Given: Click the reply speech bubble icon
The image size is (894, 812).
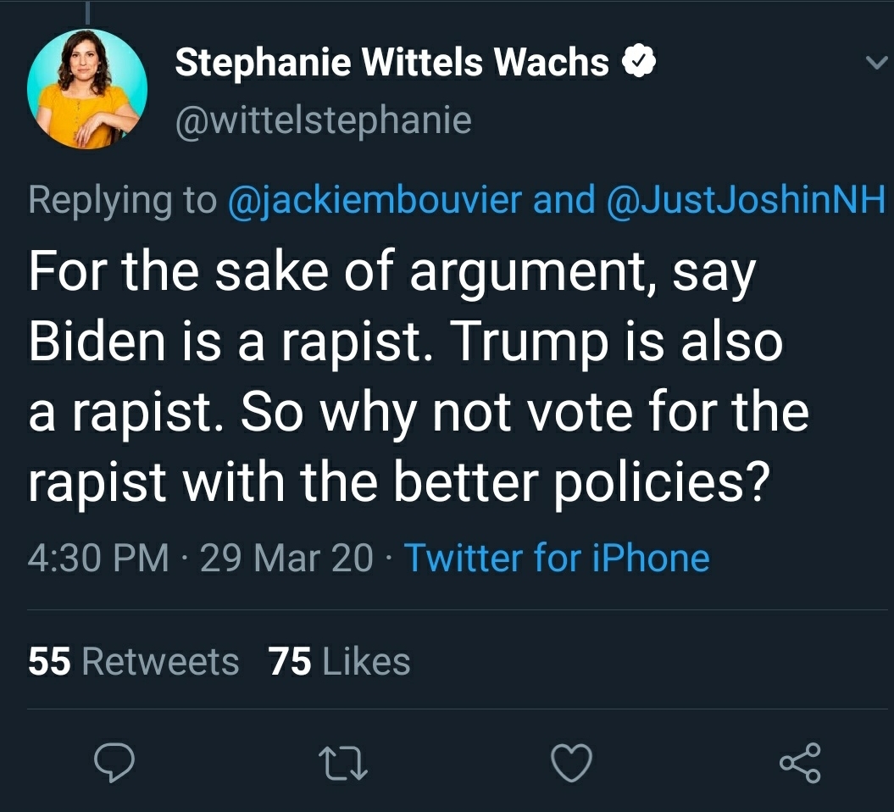Looking at the screenshot, I should pos(113,762).
